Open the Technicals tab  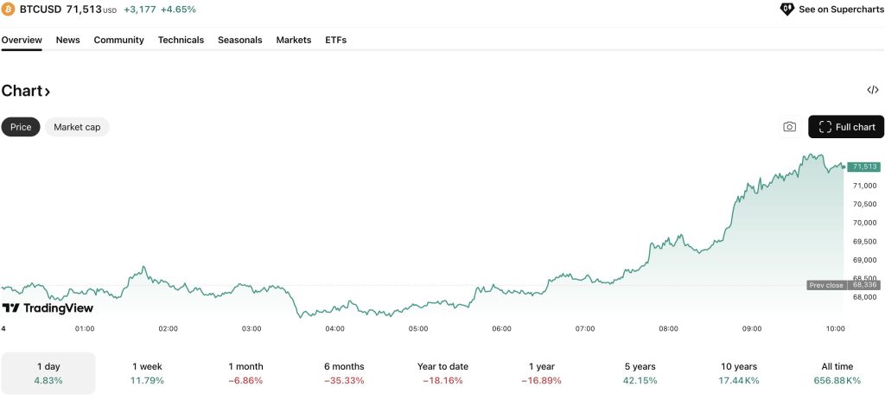click(x=181, y=40)
